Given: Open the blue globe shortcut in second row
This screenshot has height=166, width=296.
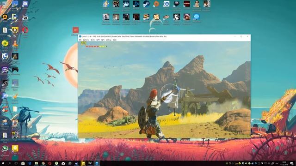Looking at the screenshot, I should point(197,17).
